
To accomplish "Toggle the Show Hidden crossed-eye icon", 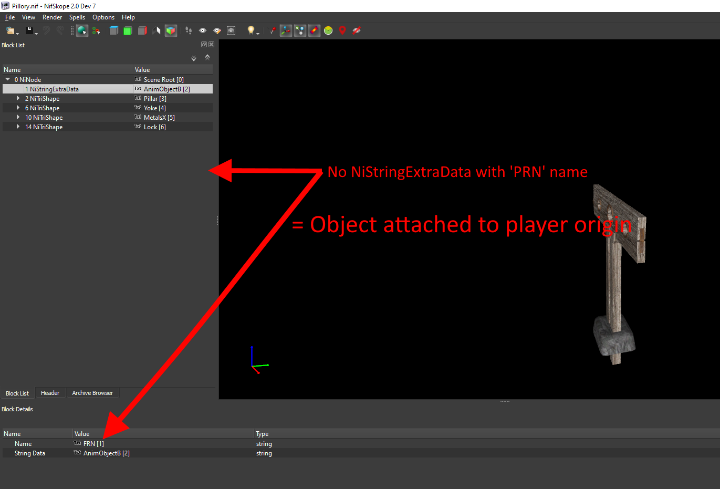I will click(357, 30).
